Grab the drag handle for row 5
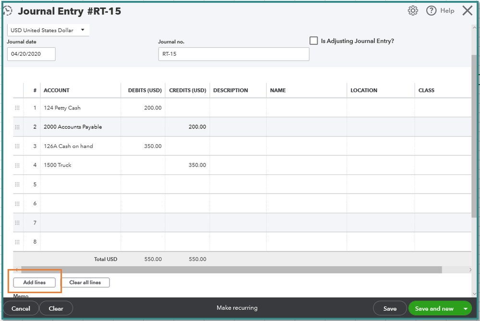This screenshot has height=321, width=480. point(17,185)
